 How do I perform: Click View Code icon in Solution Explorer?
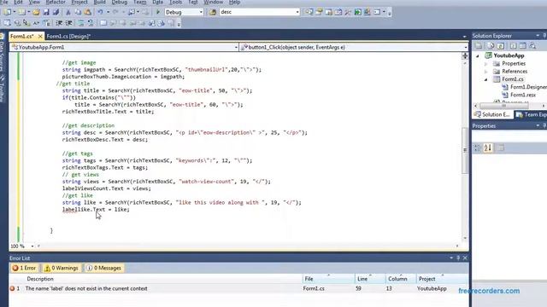click(513, 45)
